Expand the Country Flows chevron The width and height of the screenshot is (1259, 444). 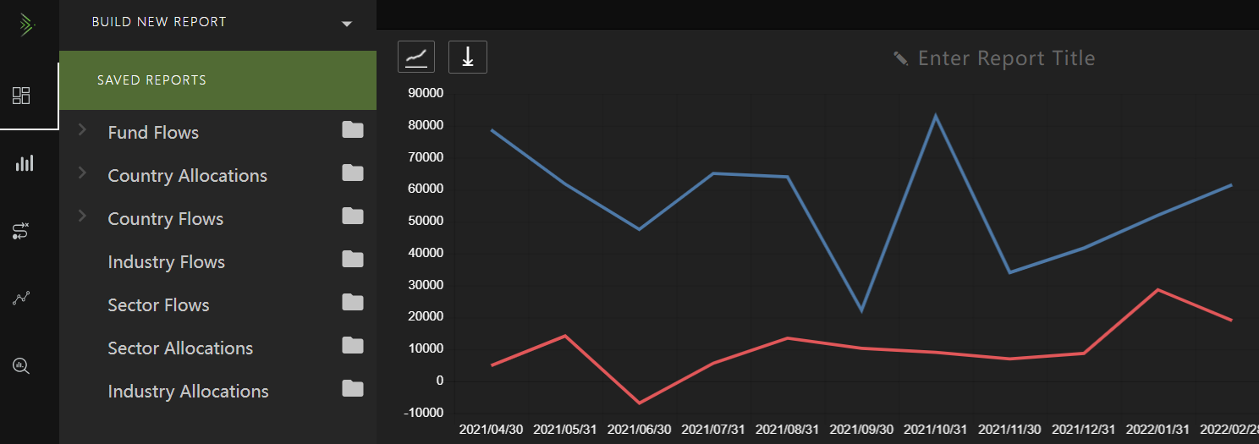coord(82,216)
